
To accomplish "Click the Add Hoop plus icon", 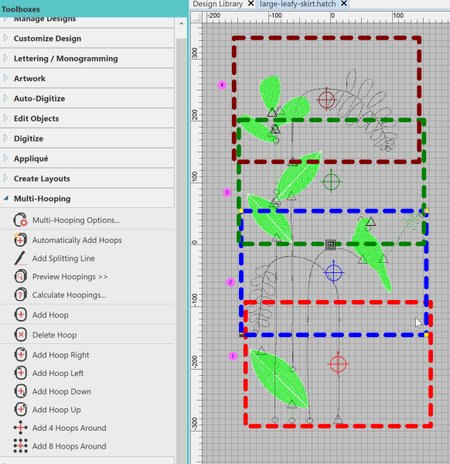I will (20, 315).
